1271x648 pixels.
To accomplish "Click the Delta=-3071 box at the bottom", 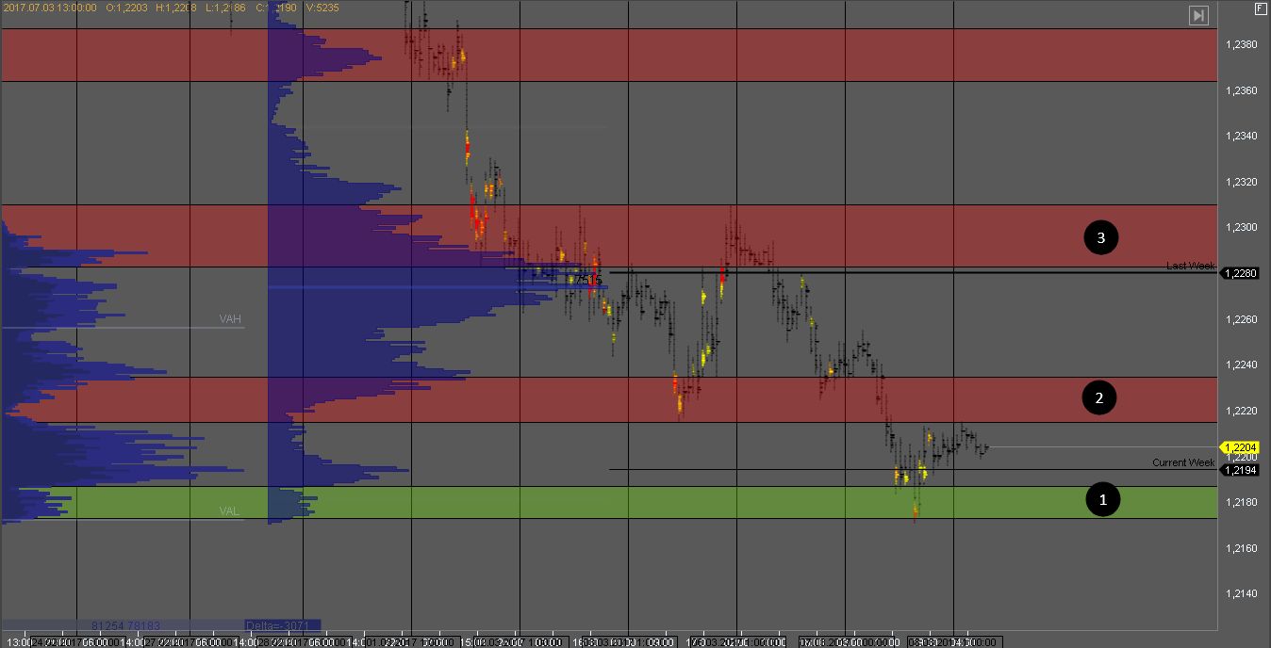I will pyautogui.click(x=282, y=624).
